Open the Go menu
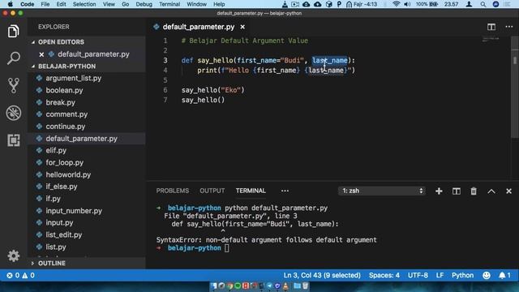 (125, 4)
